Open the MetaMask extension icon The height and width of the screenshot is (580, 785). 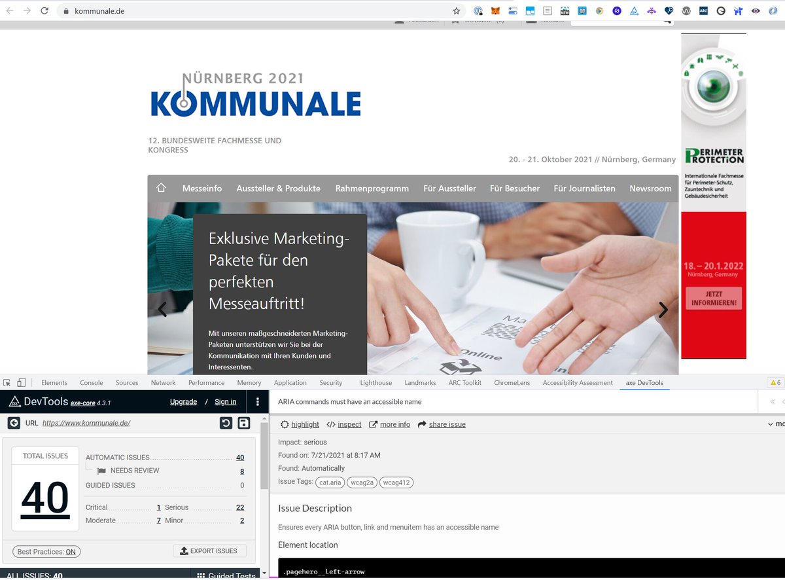[x=496, y=10]
